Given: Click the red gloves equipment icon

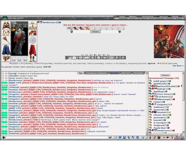Looking at the screenshot, I should click(33, 33).
